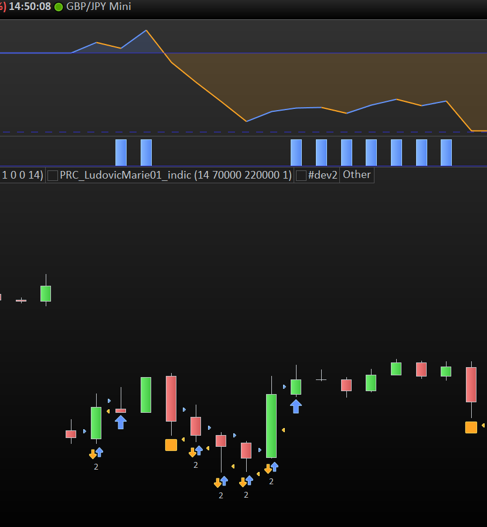Toggle the PRC_LudovicMarie01_indic checkbox
Viewport: 487px width, 527px height.
[x=53, y=175]
